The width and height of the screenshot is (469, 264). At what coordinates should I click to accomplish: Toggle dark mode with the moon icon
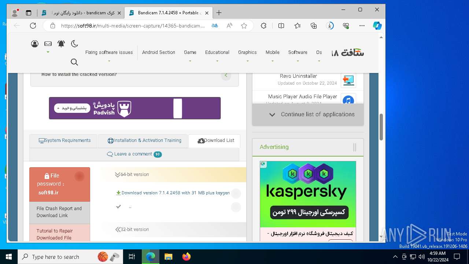pos(74,44)
